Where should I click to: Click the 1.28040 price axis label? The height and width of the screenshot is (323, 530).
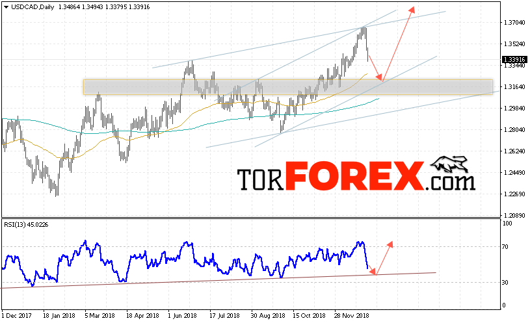pyautogui.click(x=514, y=130)
